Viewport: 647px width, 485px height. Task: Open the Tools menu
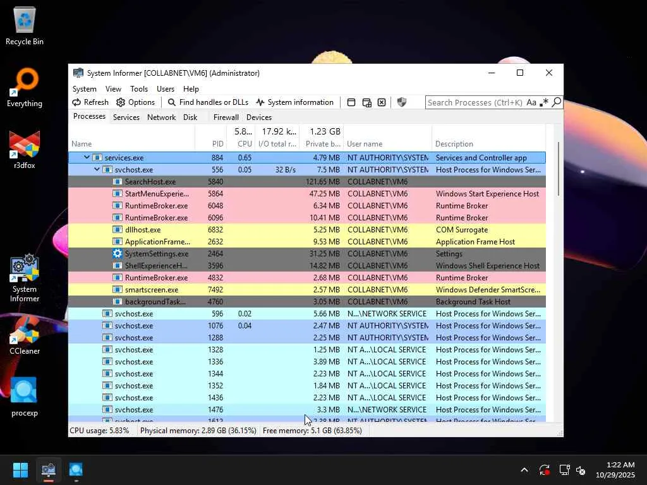coord(139,88)
